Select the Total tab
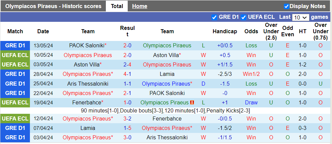 tap(117, 6)
